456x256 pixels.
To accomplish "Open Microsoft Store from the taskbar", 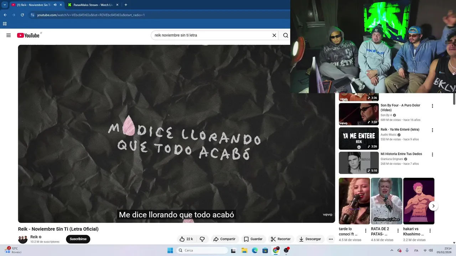I will 265,250.
